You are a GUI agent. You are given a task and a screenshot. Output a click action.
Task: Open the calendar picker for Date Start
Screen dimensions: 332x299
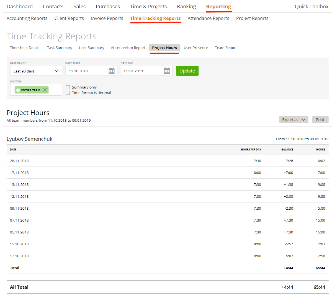(111, 71)
